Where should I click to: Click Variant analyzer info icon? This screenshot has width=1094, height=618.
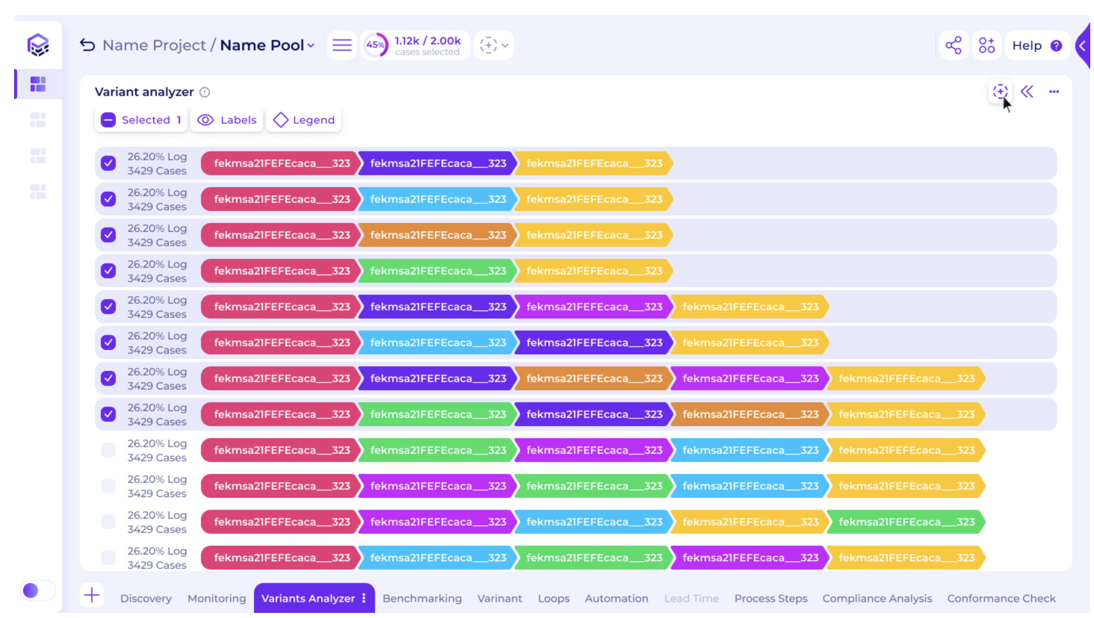[x=205, y=92]
